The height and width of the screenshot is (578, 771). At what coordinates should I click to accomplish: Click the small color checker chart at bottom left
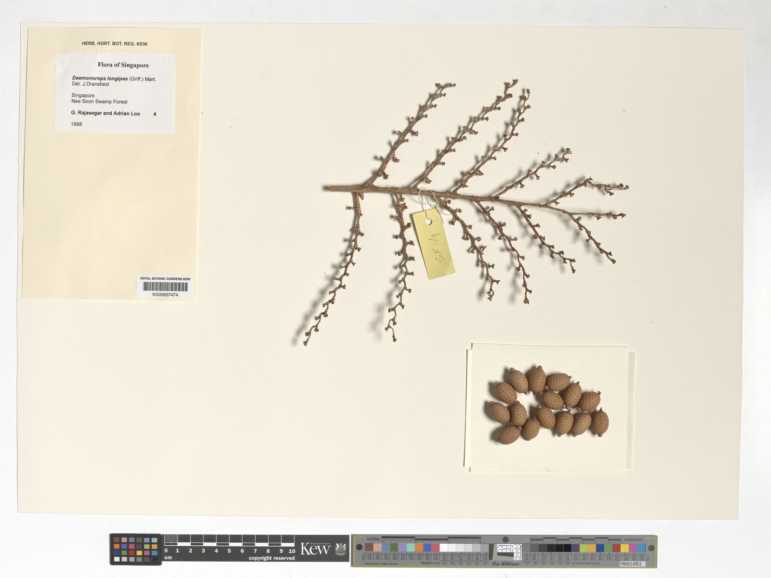coord(135,549)
